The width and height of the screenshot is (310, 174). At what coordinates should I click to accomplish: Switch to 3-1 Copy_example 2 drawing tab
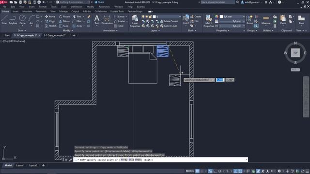tap(55, 35)
